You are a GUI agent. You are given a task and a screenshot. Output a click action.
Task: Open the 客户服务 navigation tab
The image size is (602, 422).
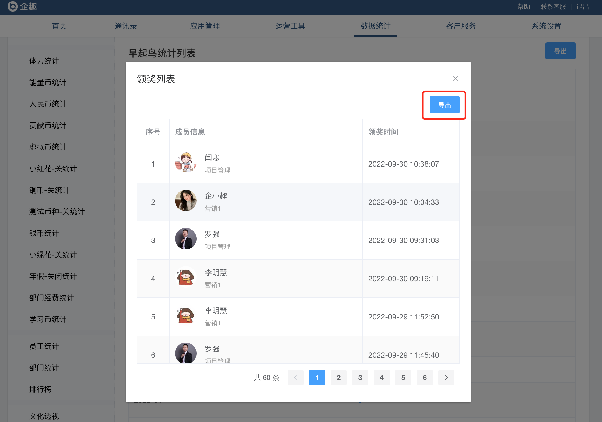[x=461, y=26]
